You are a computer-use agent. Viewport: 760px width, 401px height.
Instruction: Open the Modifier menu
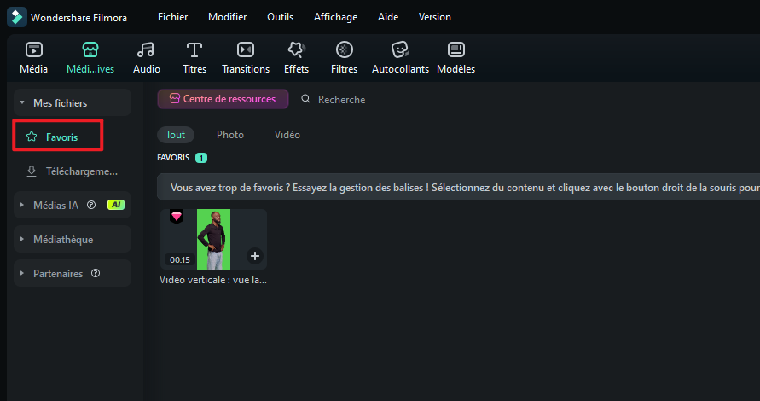tap(228, 17)
